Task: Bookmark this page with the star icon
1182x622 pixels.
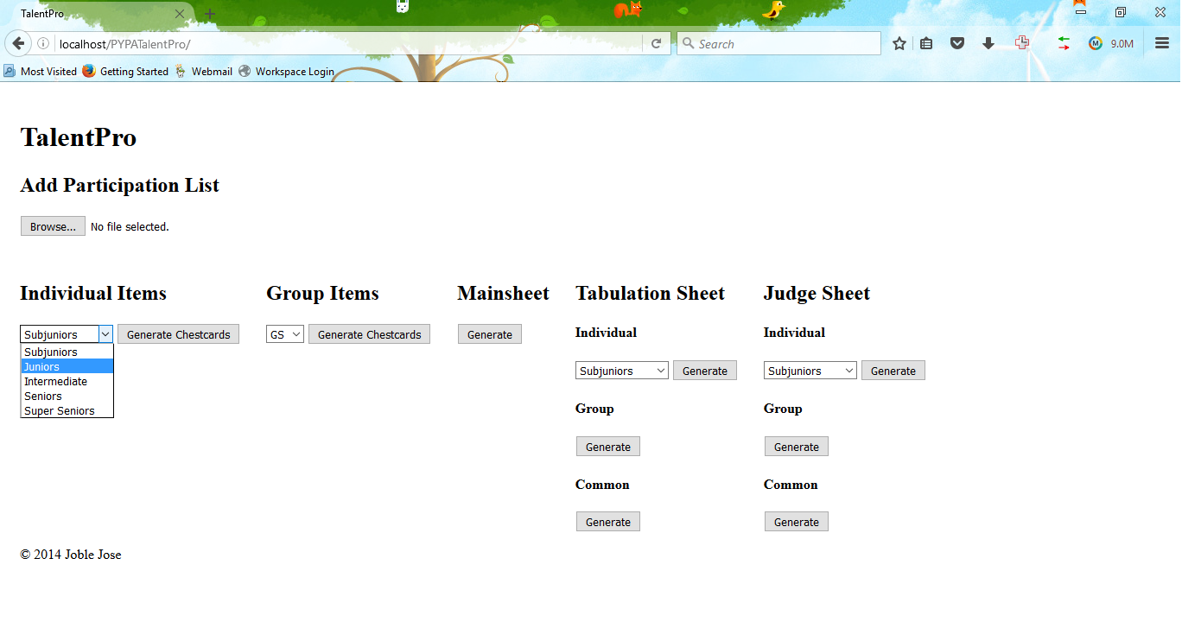Action: pyautogui.click(x=899, y=43)
